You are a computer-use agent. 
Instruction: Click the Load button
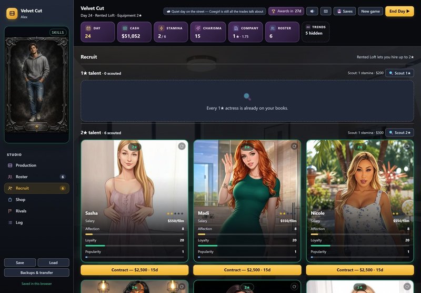53,262
